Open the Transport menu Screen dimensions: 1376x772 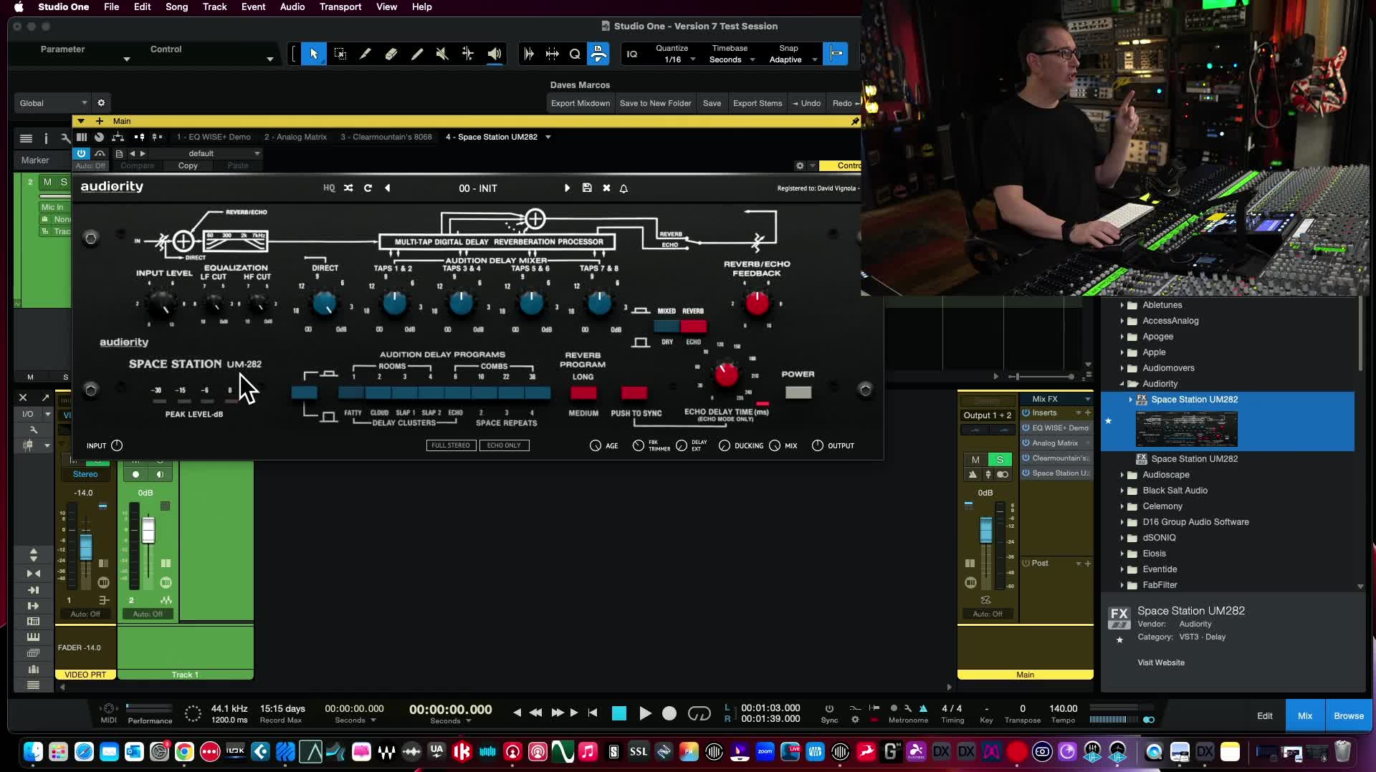340,6
